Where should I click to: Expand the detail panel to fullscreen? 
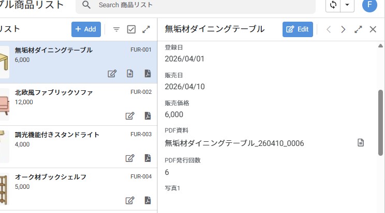coord(358,29)
